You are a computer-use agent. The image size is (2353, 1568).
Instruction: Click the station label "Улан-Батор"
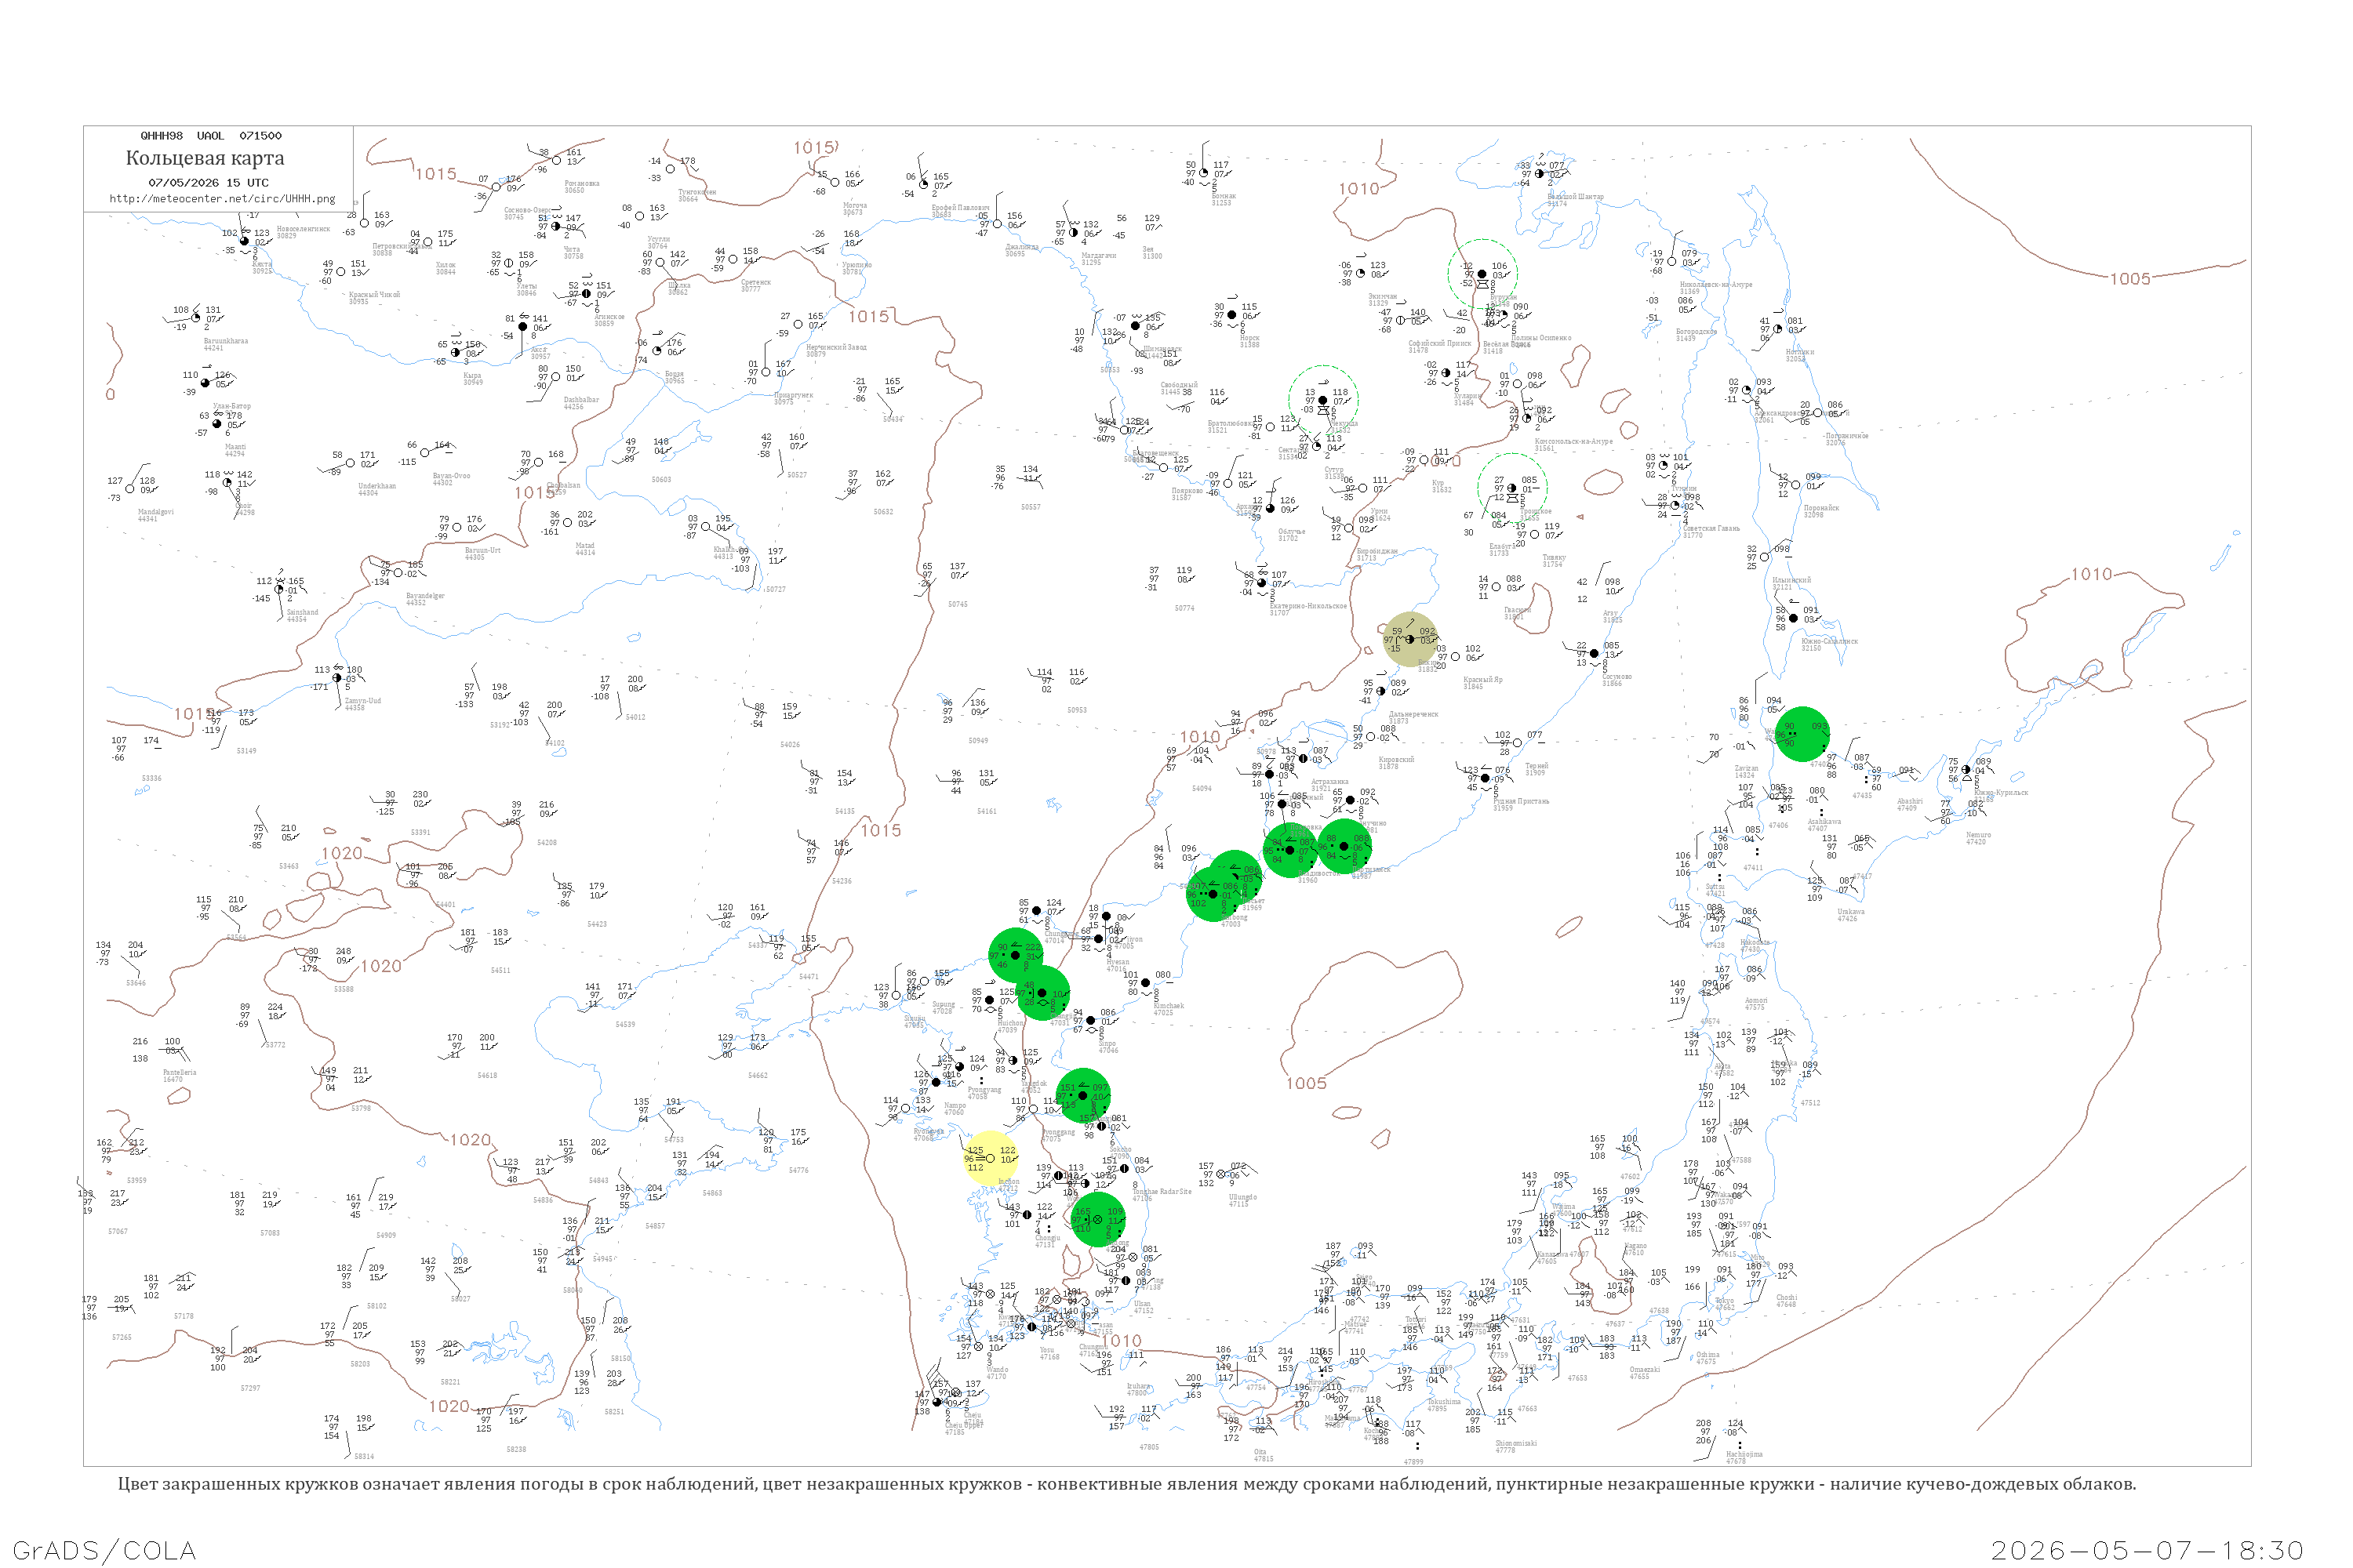pyautogui.click(x=232, y=406)
